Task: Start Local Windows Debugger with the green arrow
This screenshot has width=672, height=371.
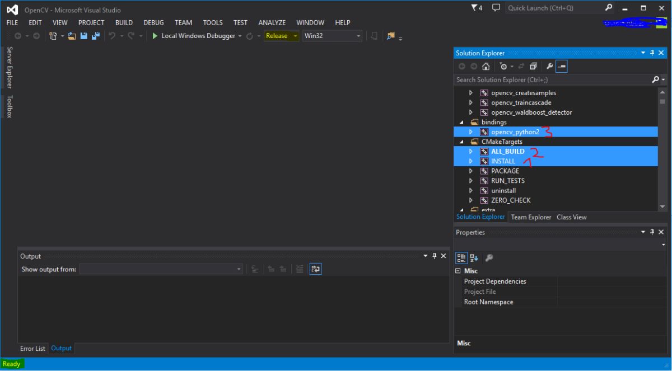Action: point(155,36)
